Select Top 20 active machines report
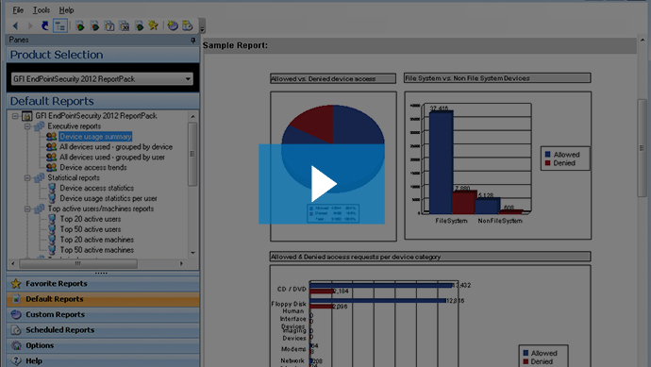 coord(97,240)
